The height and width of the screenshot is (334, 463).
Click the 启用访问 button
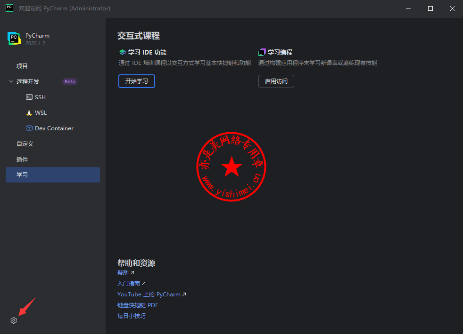(x=276, y=81)
